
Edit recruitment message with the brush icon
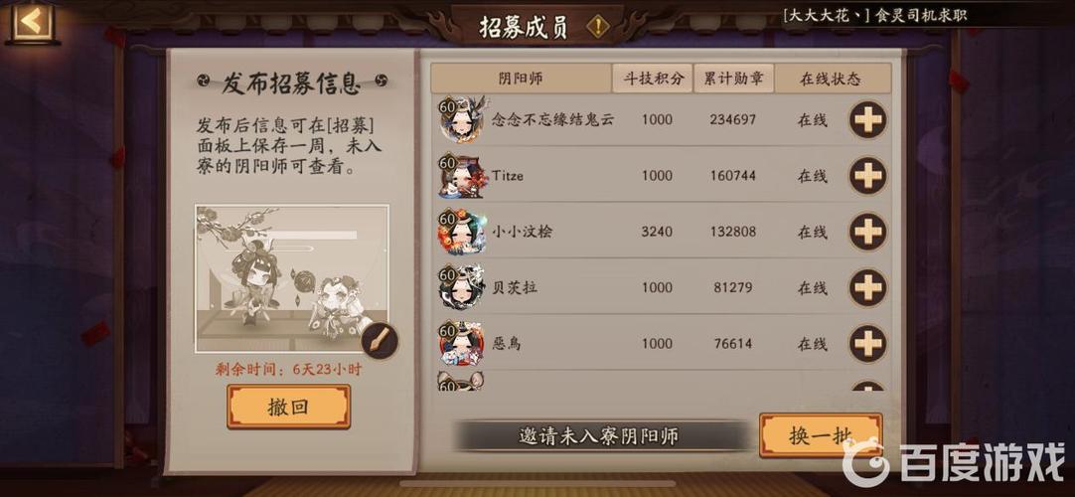pyautogui.click(x=380, y=339)
